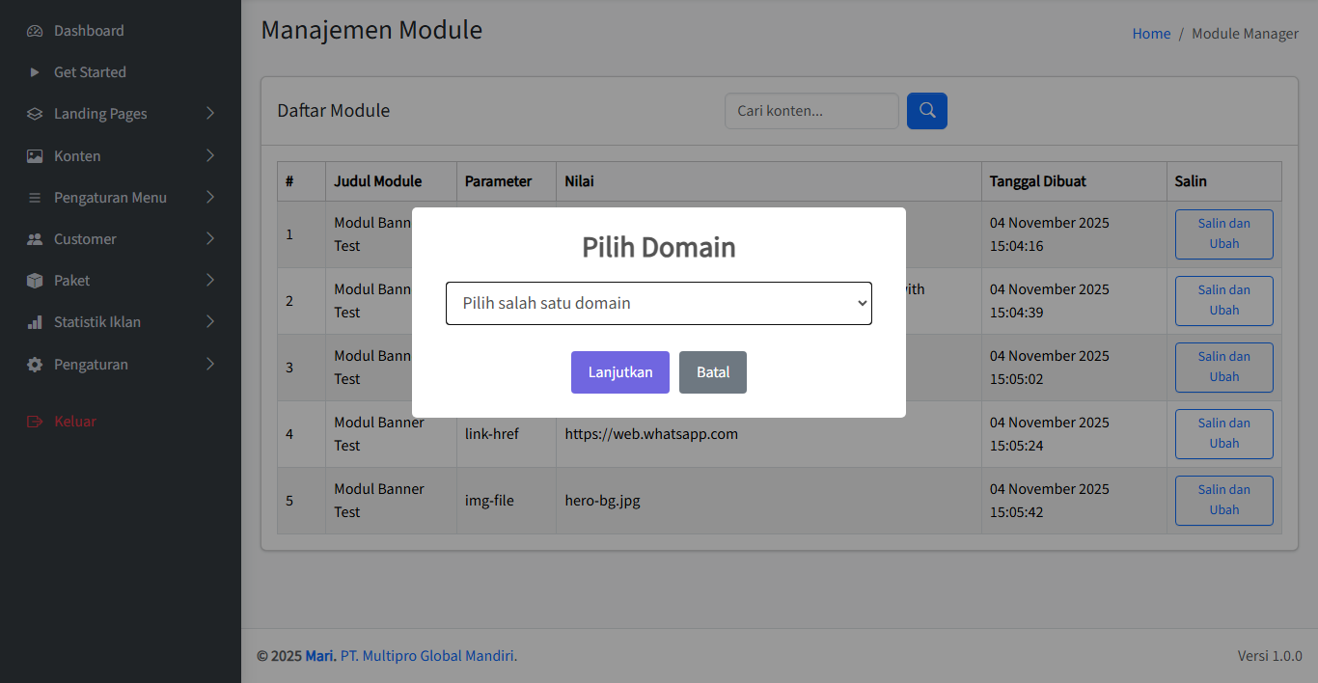Open the Pilih salah satu domain dropdown
Screen dimensions: 1318x683
[658, 303]
